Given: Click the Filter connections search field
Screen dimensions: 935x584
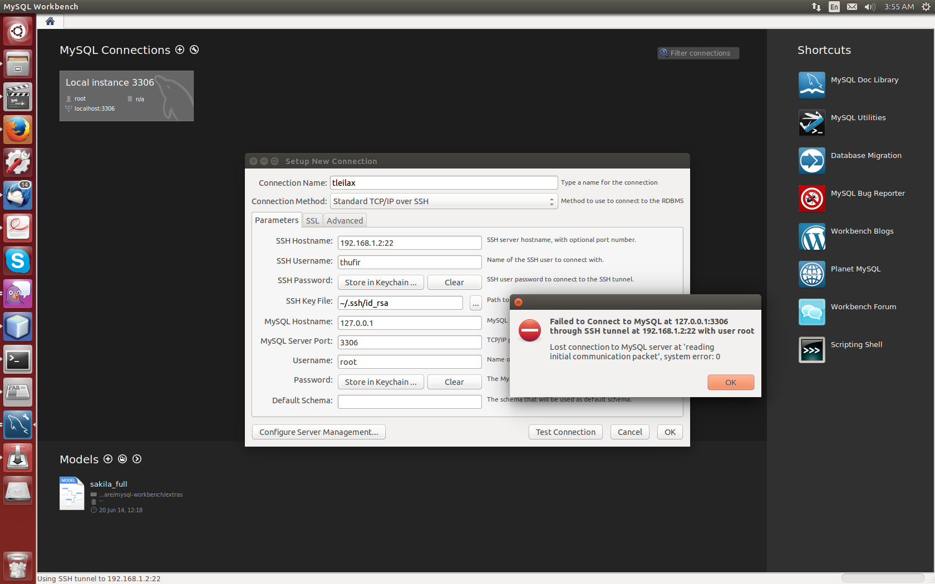Looking at the screenshot, I should tap(698, 53).
